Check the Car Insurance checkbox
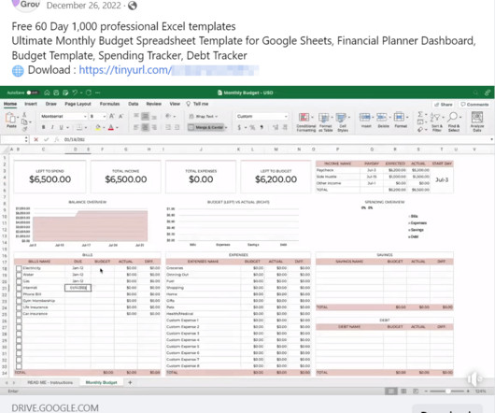495x413 pixels. [19, 314]
